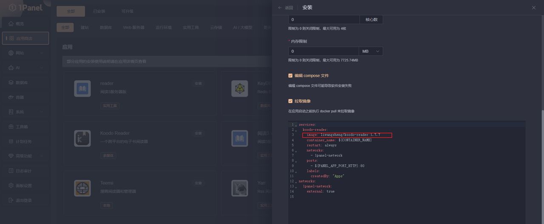Click the 实用工具 tag on reader card
544x224 pixels.
[110, 106]
